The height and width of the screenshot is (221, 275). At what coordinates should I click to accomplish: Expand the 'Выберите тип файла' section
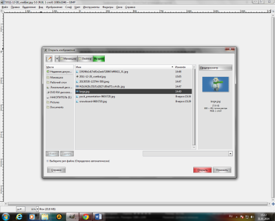[x=47, y=161]
